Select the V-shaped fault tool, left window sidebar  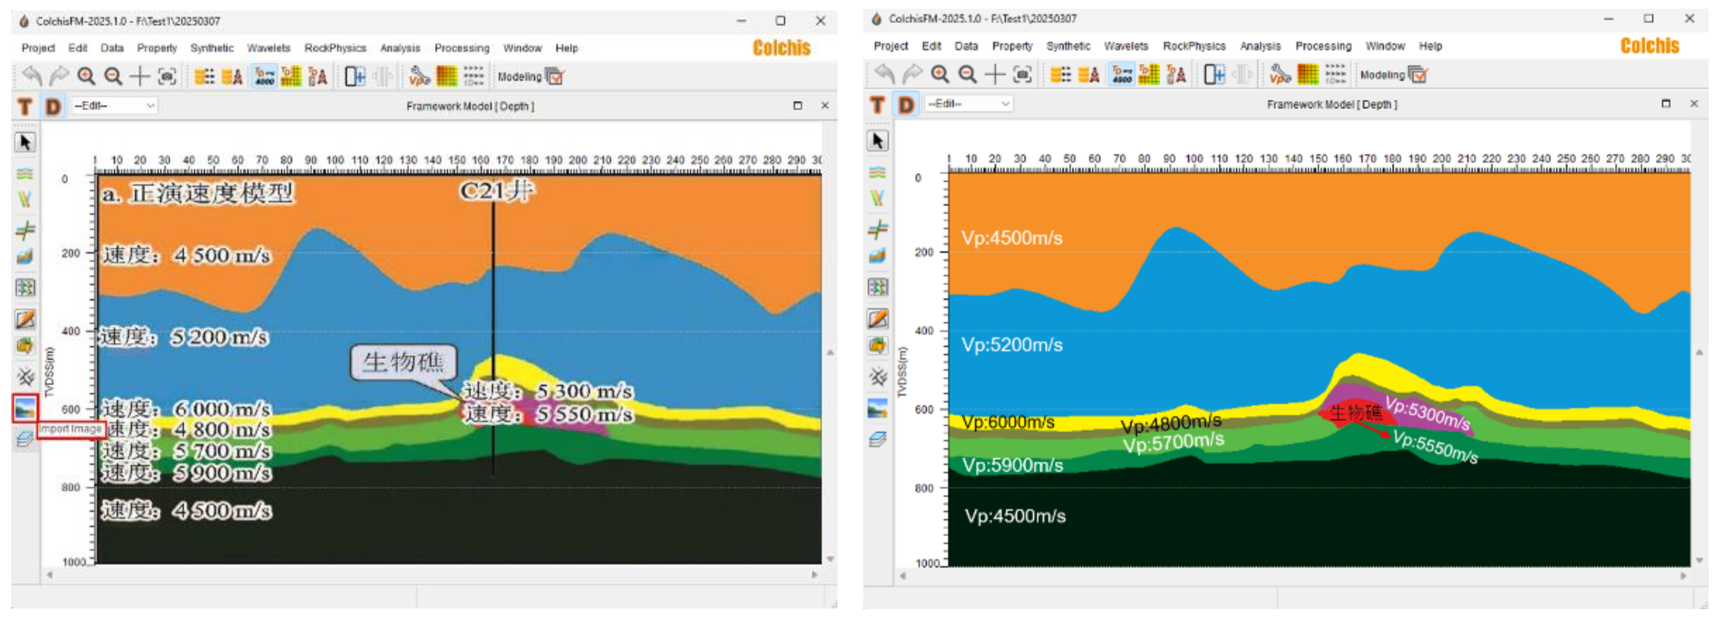pyautogui.click(x=25, y=199)
